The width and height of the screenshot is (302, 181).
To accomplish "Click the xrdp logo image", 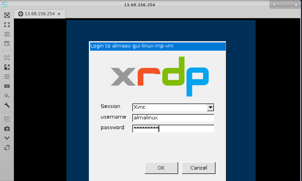I will (x=160, y=76).
